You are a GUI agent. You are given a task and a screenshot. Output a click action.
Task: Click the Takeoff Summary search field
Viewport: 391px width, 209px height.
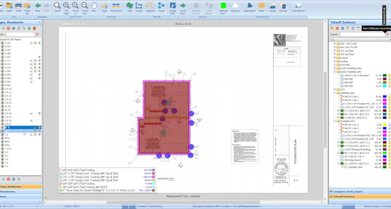363,34
